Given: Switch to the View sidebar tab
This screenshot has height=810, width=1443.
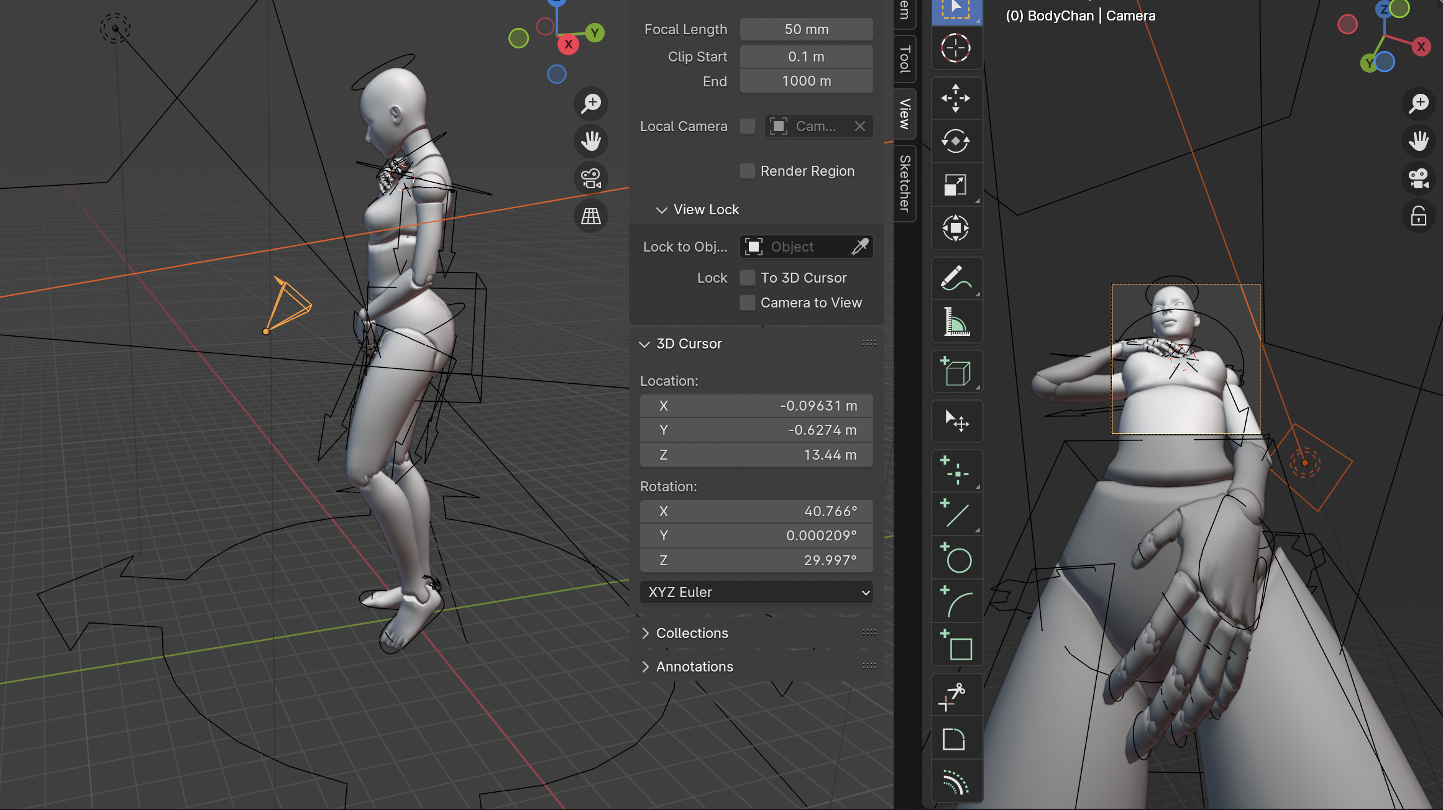Looking at the screenshot, I should pyautogui.click(x=905, y=113).
